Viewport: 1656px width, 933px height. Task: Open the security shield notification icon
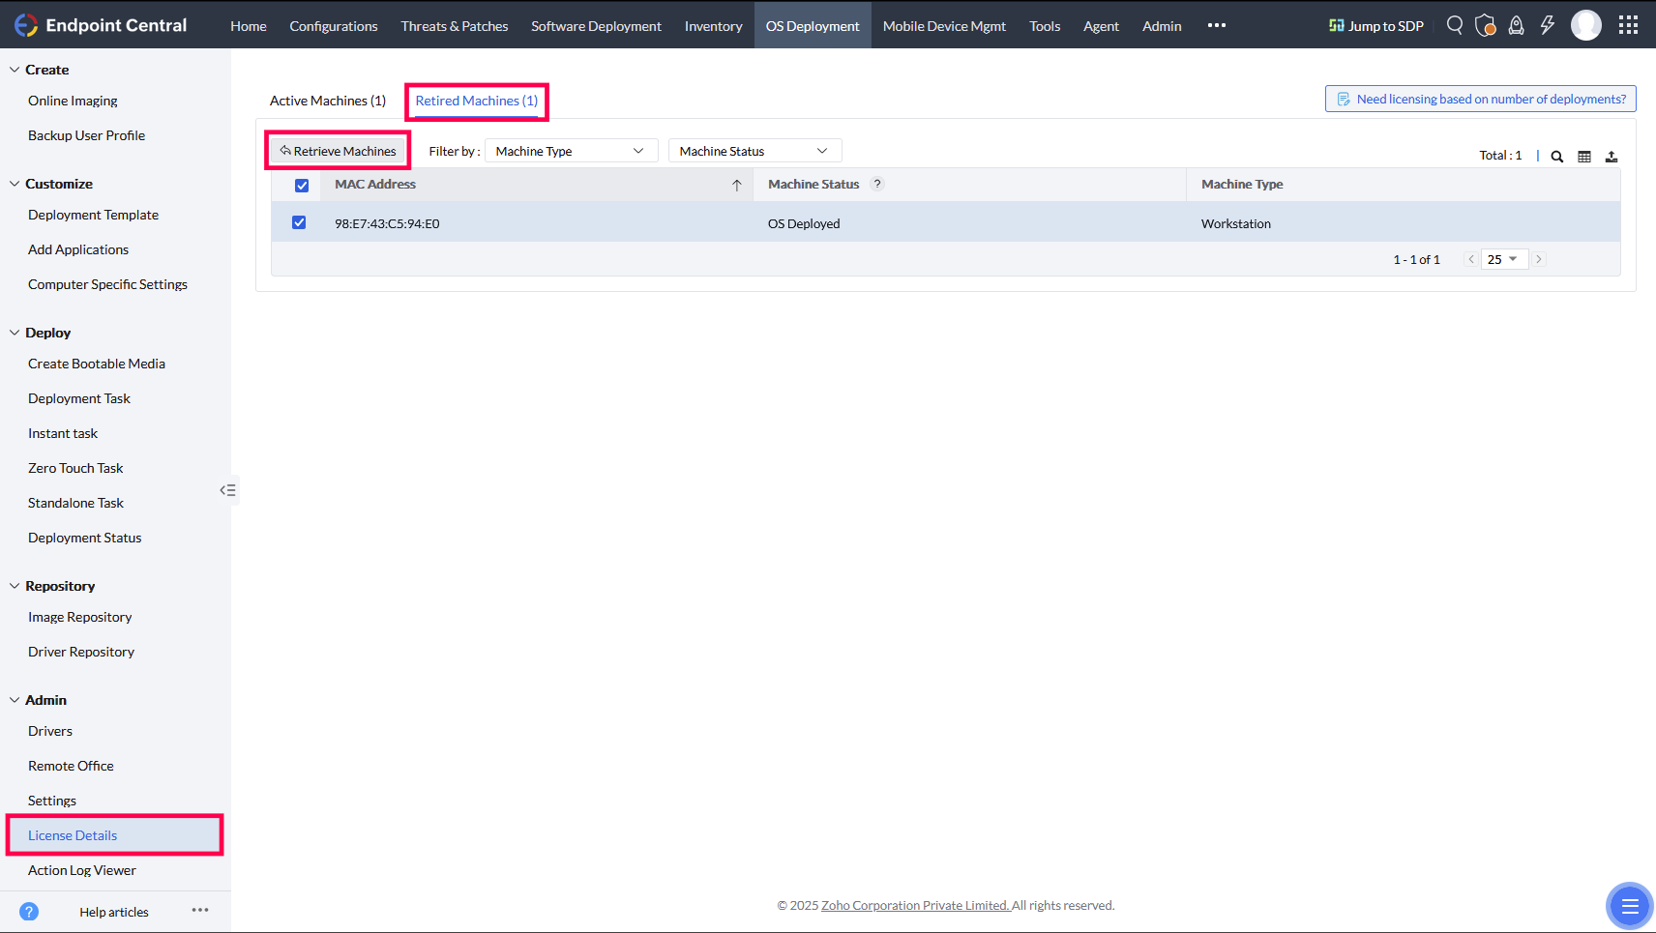pyautogui.click(x=1486, y=25)
